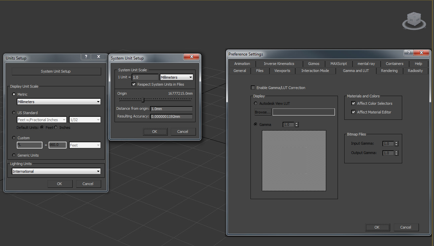The image size is (434, 246).
Task: Open help in Units Setup dialog
Action: tap(86, 57)
